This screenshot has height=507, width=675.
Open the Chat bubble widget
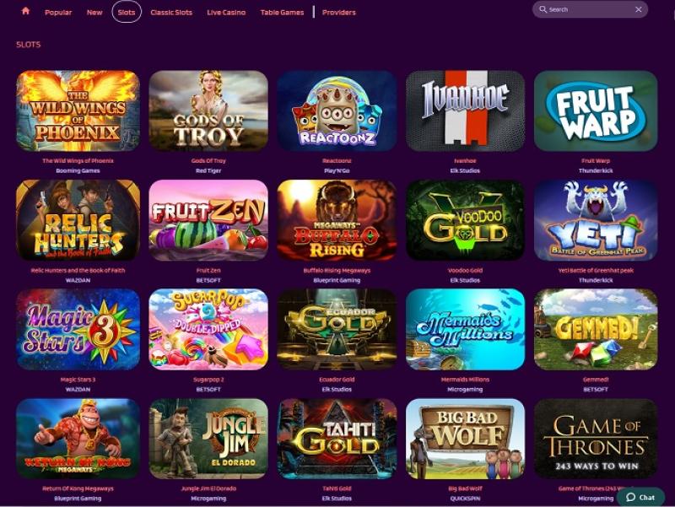click(x=640, y=497)
